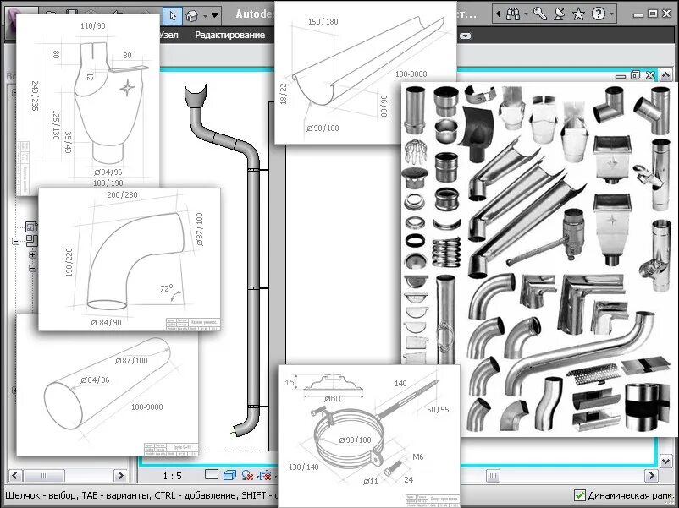Collapse the minus node below the plus node

pyautogui.click(x=32, y=268)
